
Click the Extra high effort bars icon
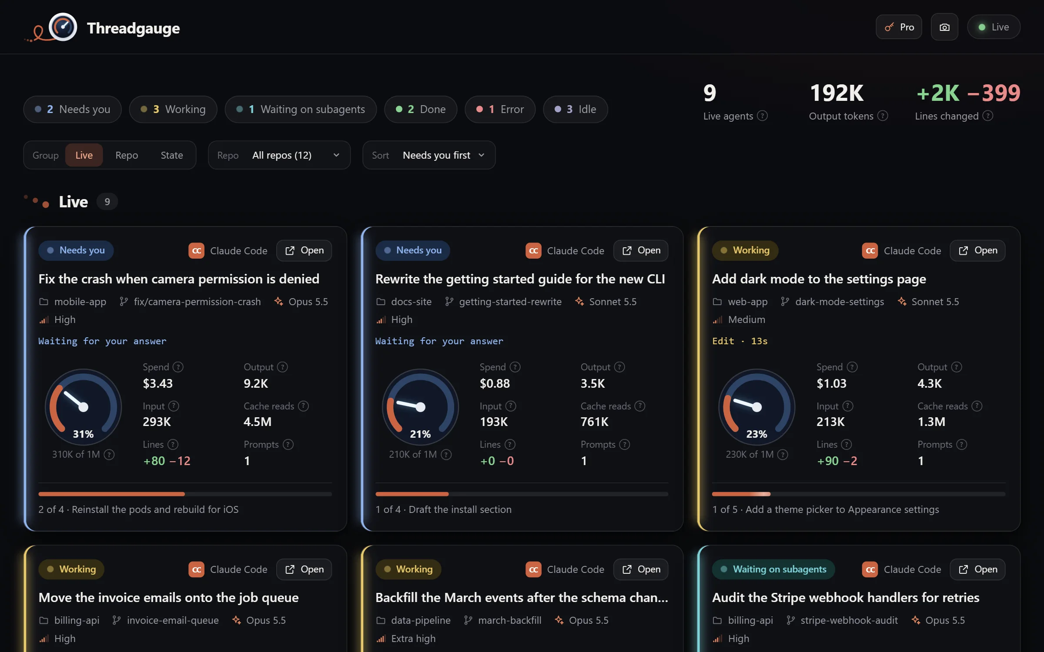(x=381, y=639)
